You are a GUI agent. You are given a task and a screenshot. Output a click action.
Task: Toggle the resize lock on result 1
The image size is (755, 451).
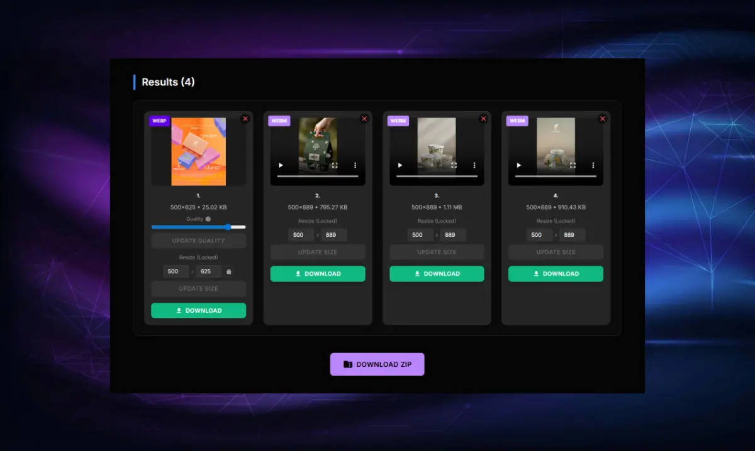229,271
